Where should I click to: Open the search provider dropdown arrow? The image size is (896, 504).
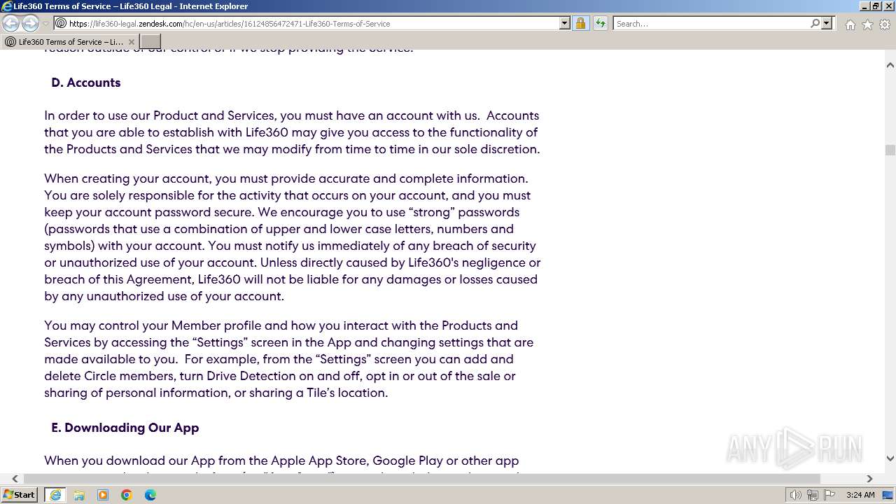pos(827,23)
